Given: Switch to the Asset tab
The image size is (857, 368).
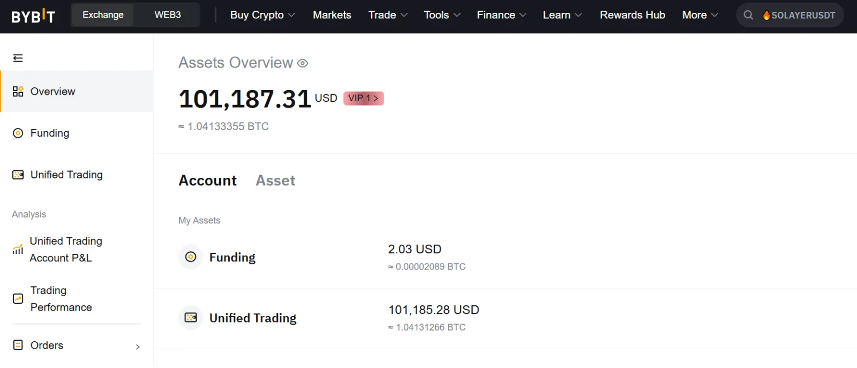Looking at the screenshot, I should tap(275, 181).
